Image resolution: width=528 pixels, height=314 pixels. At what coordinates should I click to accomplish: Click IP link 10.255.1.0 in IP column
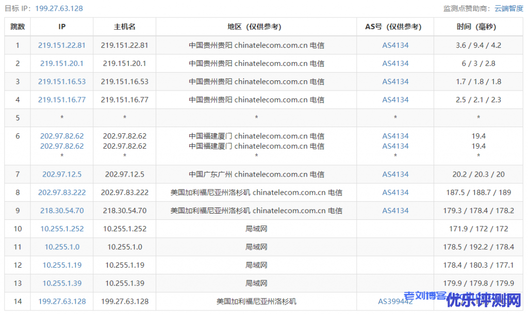pos(62,247)
